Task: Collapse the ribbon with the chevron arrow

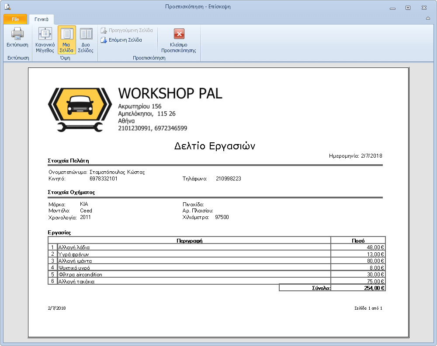Action: [x=427, y=18]
